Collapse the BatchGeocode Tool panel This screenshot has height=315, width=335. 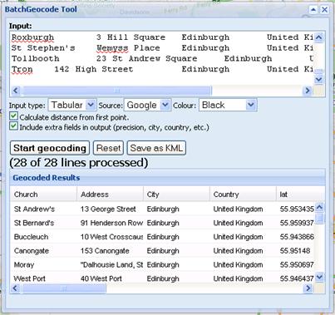(x=313, y=10)
